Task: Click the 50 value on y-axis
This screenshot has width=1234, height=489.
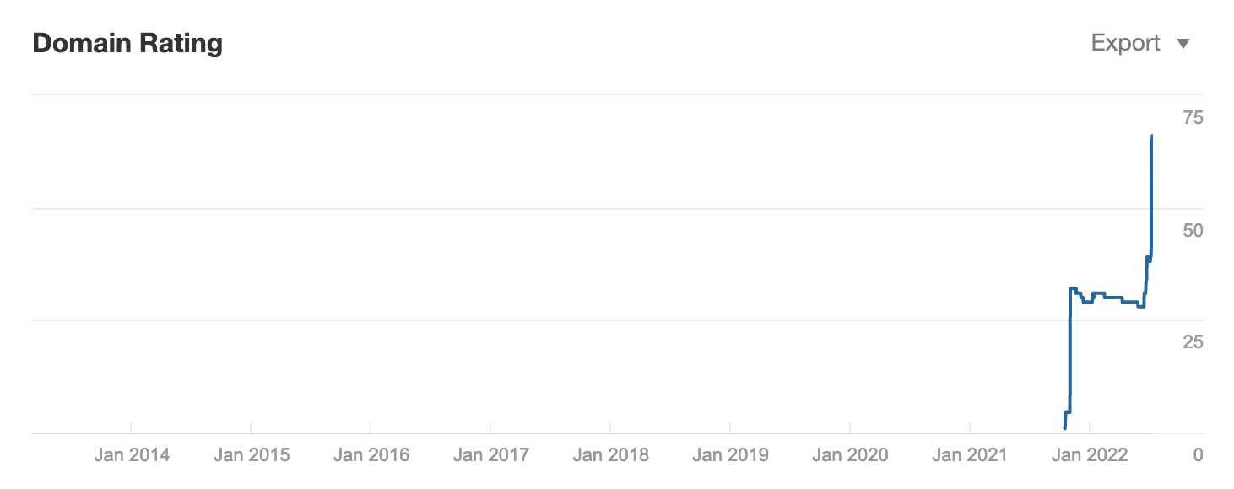Action: [1193, 230]
